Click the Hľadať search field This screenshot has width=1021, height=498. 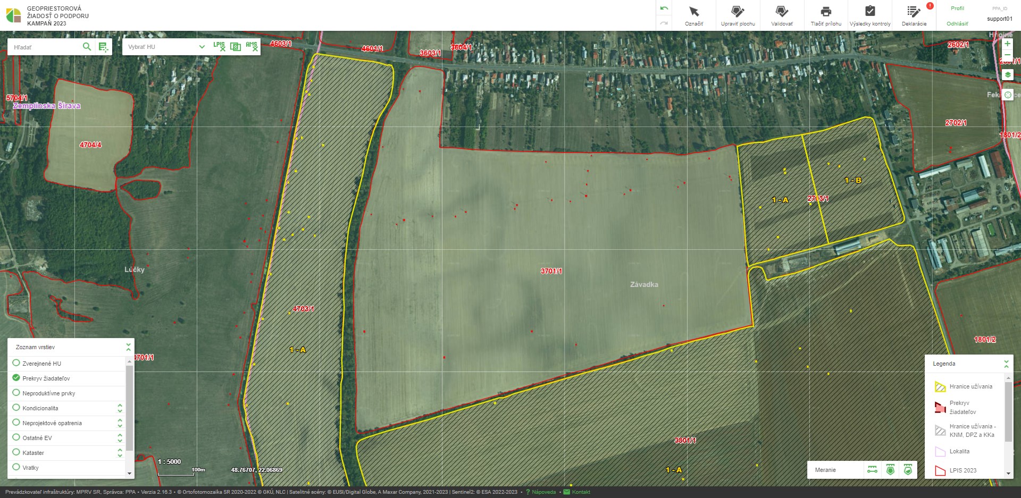[45, 47]
